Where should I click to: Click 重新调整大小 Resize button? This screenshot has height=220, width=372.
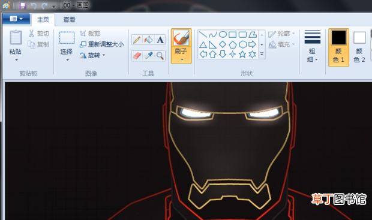click(x=102, y=44)
